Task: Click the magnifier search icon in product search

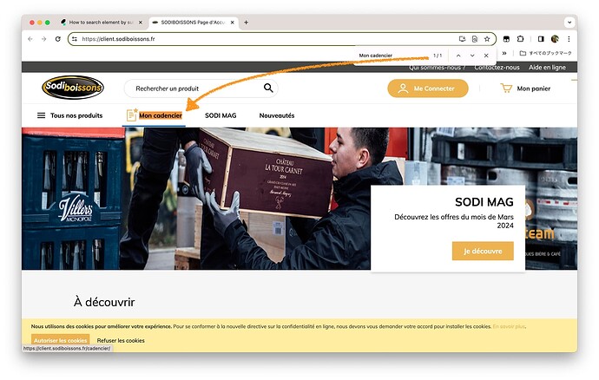Action: [x=268, y=88]
